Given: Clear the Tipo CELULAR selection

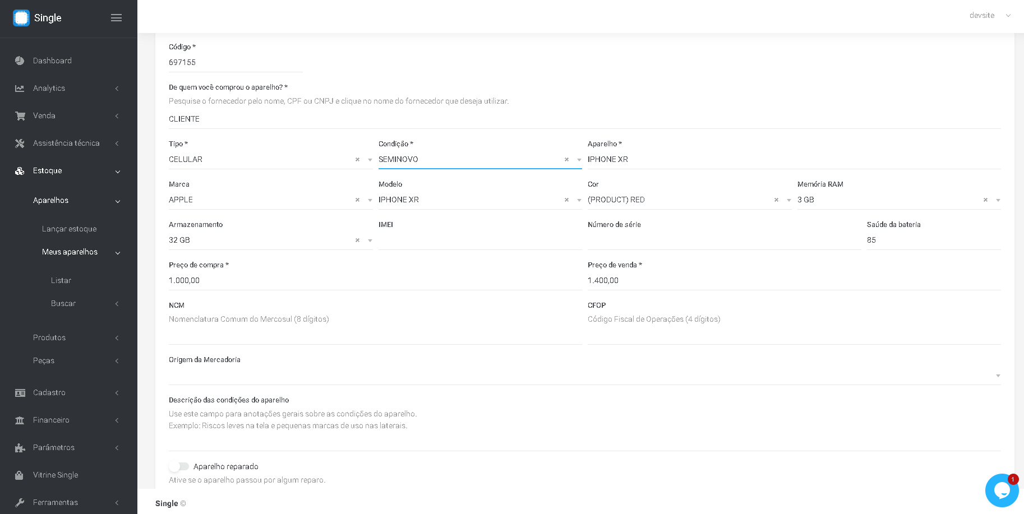Looking at the screenshot, I should point(357,160).
